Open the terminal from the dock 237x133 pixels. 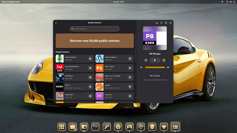click(95, 126)
